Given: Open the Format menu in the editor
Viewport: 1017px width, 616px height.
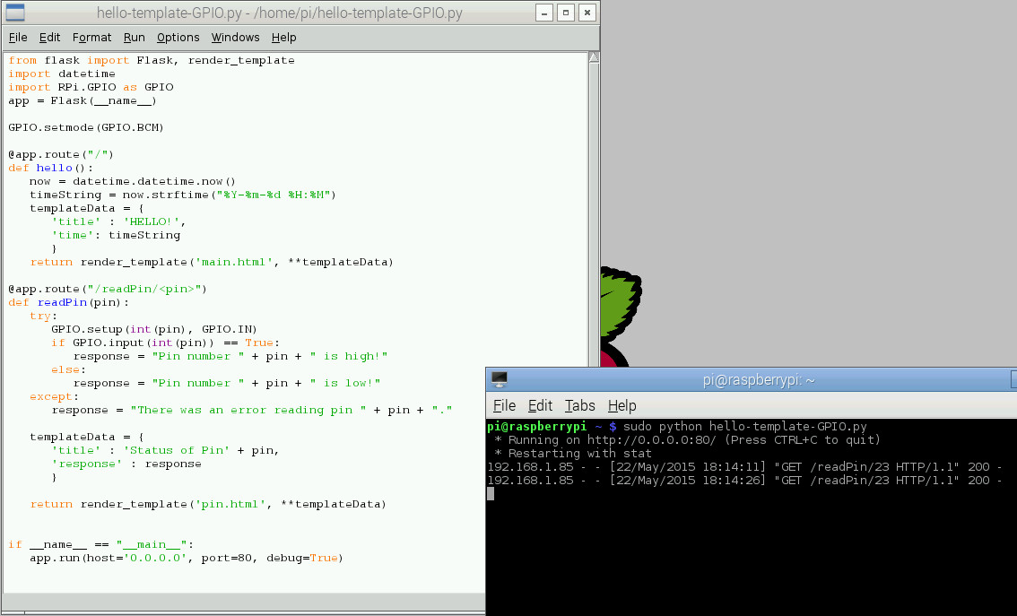Looking at the screenshot, I should point(91,38).
